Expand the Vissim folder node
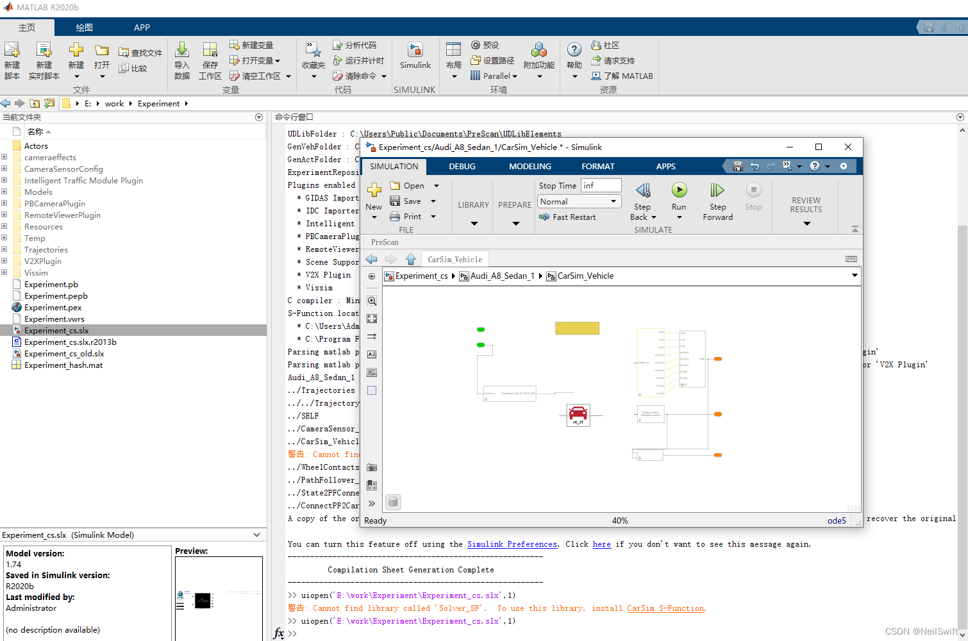 point(4,272)
